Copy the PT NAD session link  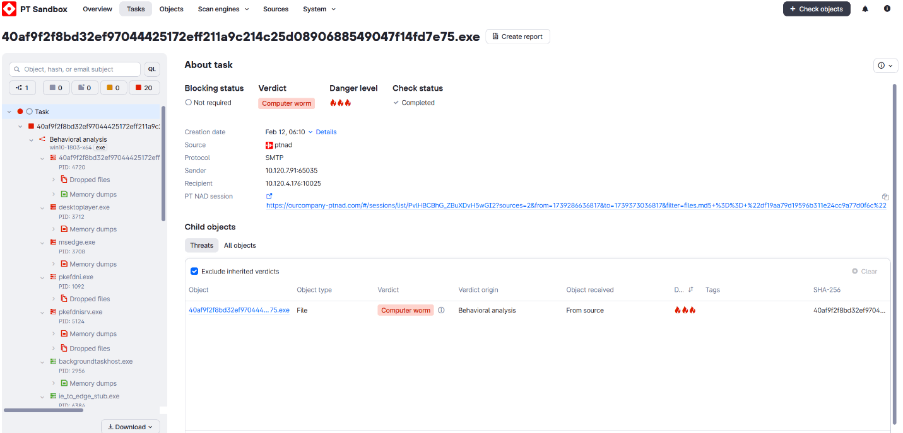click(x=885, y=197)
